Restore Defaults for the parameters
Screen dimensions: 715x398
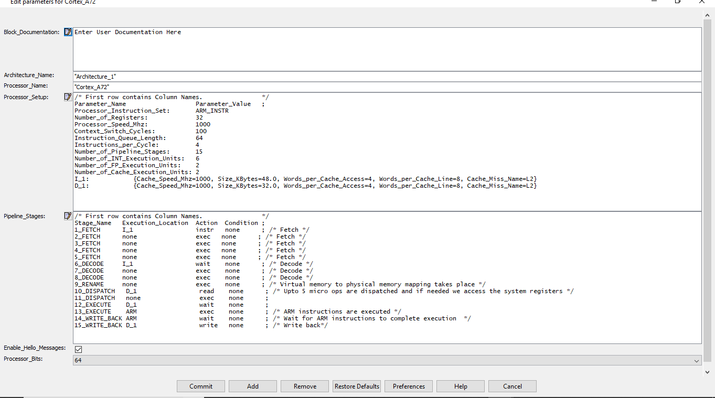coord(357,386)
